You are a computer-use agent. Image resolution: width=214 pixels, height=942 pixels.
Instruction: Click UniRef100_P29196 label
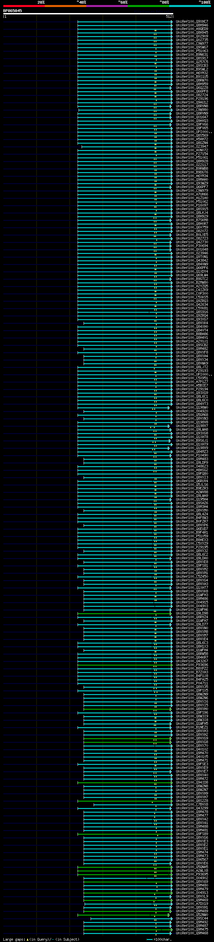pyautogui.click(x=192, y=99)
